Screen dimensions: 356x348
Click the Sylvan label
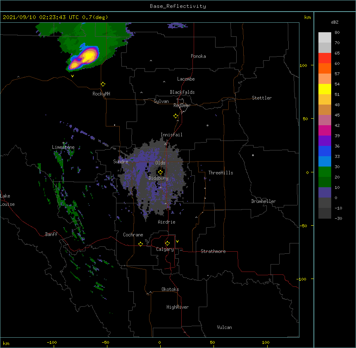[161, 101]
